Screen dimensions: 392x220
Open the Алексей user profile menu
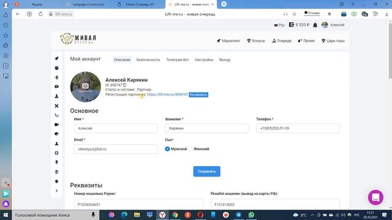click(x=333, y=25)
